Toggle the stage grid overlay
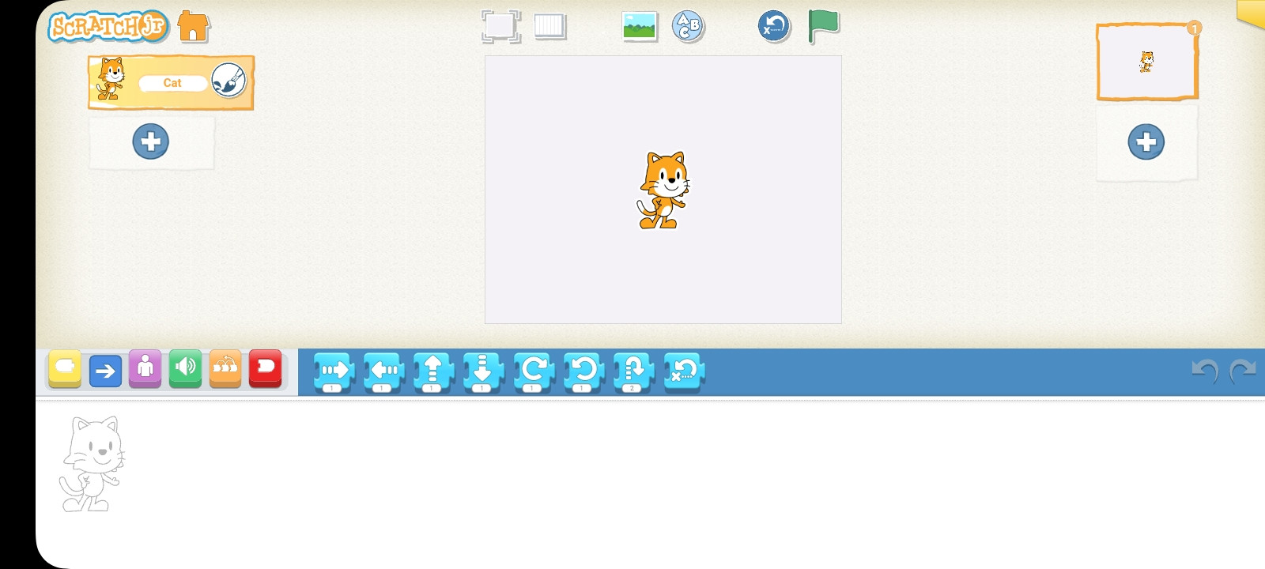 point(549,26)
